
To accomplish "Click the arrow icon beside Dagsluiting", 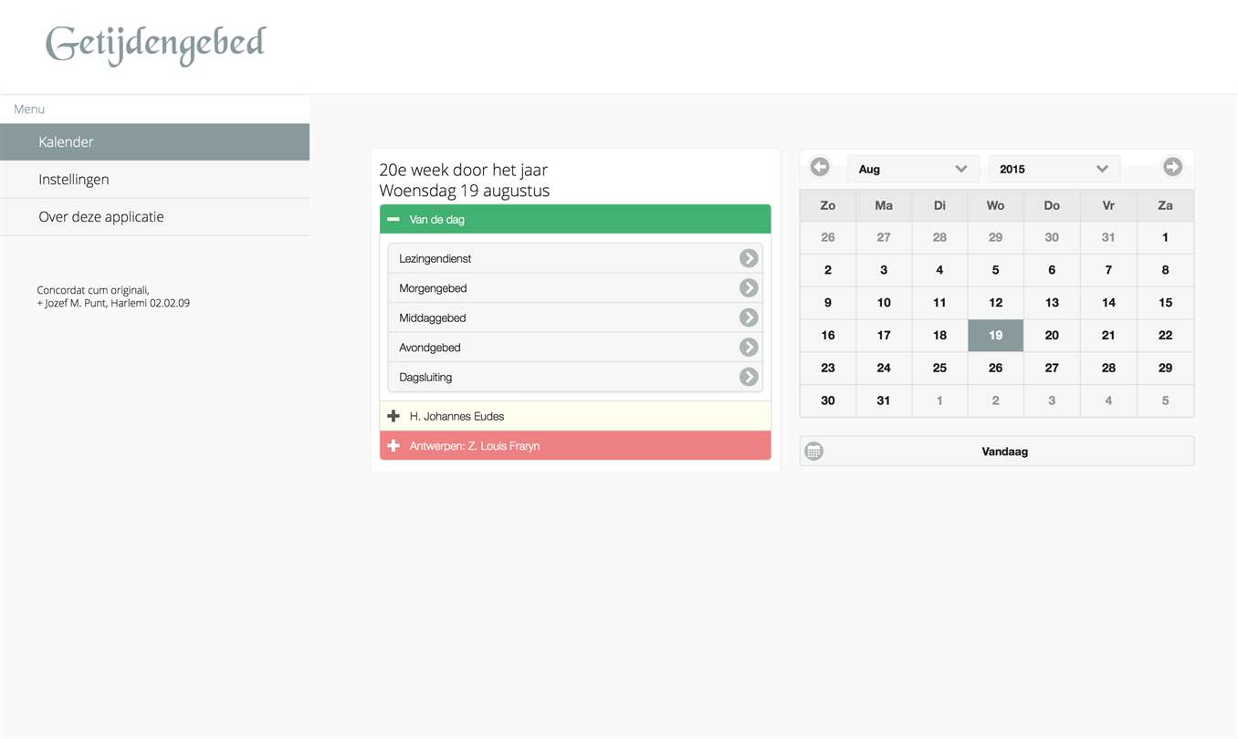I will 749,377.
